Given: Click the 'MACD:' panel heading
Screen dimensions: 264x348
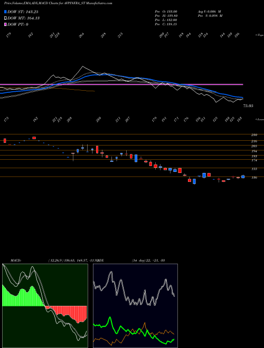Looking at the screenshot, I should (x=15, y=260).
